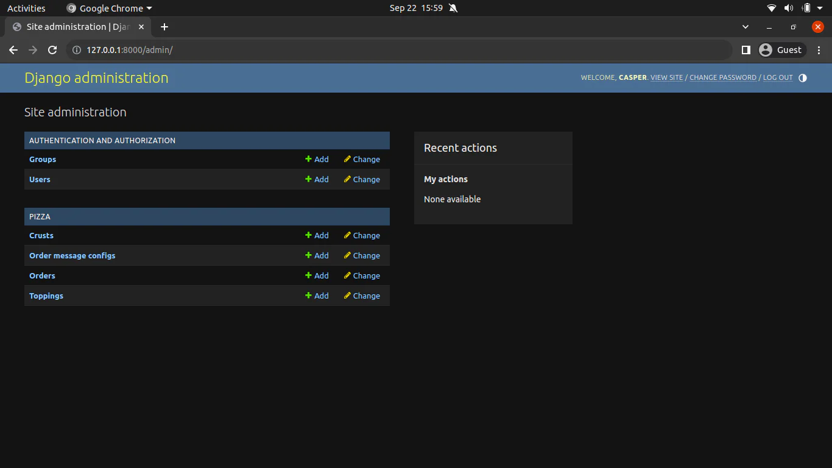Click the LOG OUT link

coord(778,78)
